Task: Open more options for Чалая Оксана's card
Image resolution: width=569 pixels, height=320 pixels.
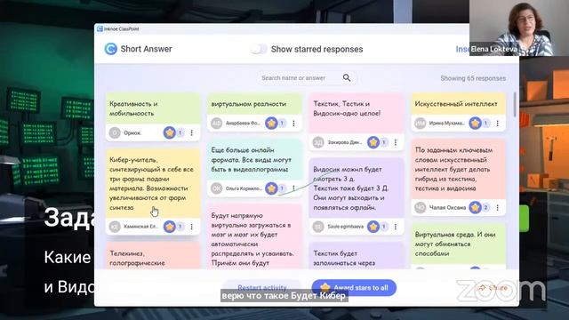Action: (x=498, y=207)
